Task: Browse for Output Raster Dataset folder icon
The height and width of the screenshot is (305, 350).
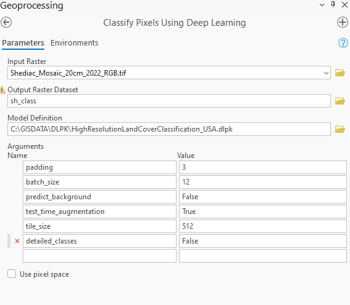Action: coord(340,101)
